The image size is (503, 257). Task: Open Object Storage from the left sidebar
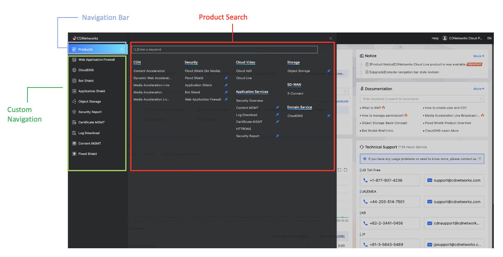[89, 102]
